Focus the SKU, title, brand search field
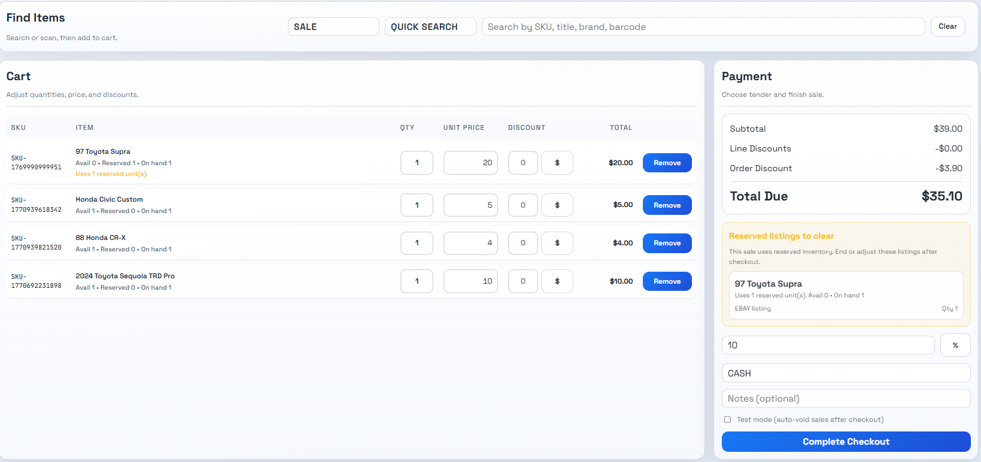This screenshot has height=462, width=981. click(x=703, y=26)
